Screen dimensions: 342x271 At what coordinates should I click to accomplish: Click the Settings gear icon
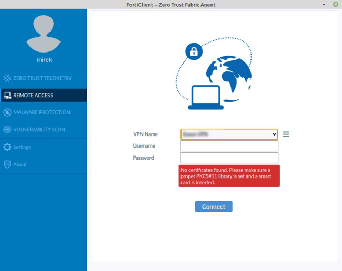(7, 147)
